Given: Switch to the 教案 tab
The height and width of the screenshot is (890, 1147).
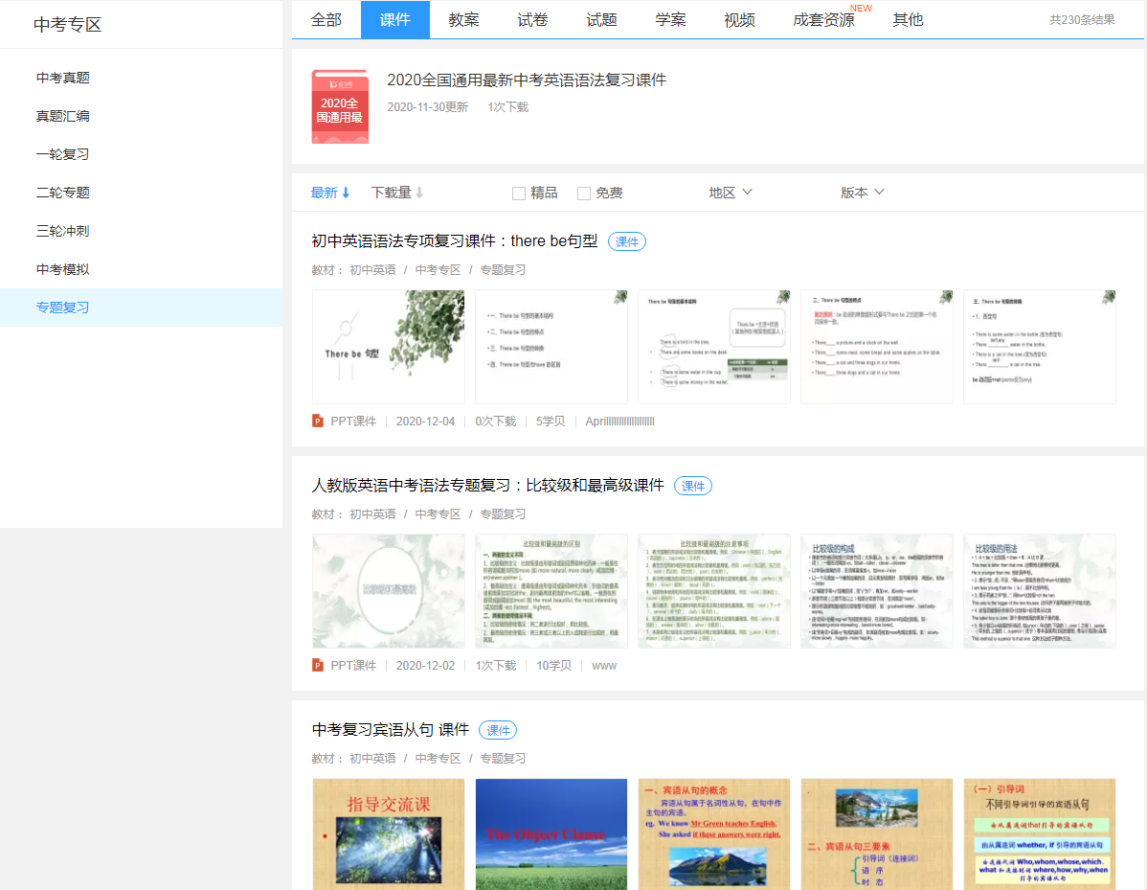Looking at the screenshot, I should coord(462,18).
